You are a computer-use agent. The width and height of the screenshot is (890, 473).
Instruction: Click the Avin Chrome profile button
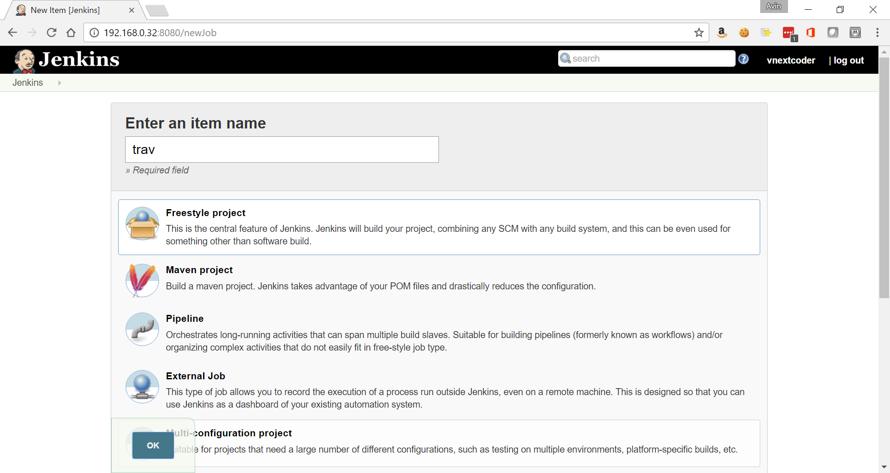(774, 6)
